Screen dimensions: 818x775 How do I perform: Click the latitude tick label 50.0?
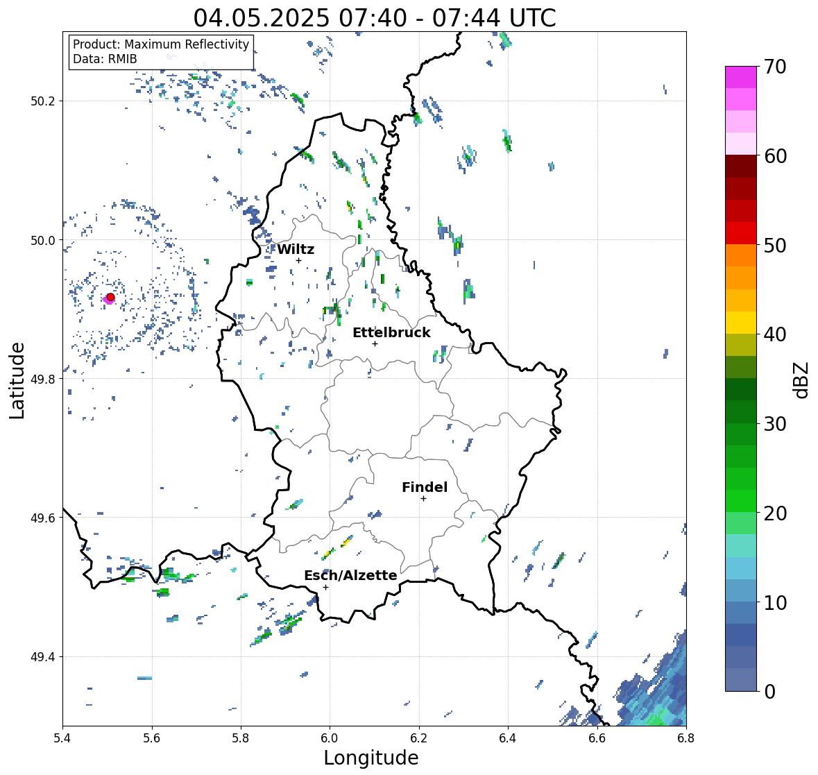click(x=43, y=241)
